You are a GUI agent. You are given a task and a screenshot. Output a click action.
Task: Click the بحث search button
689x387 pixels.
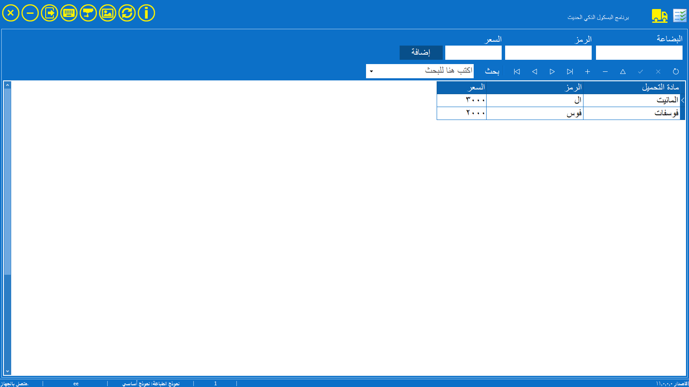pyautogui.click(x=492, y=71)
